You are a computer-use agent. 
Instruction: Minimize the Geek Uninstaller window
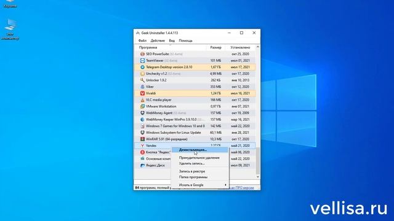229,33
